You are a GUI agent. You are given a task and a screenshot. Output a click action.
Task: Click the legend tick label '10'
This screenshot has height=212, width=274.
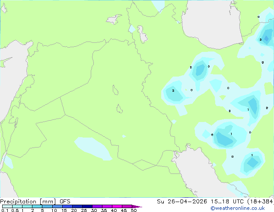pos(54,210)
